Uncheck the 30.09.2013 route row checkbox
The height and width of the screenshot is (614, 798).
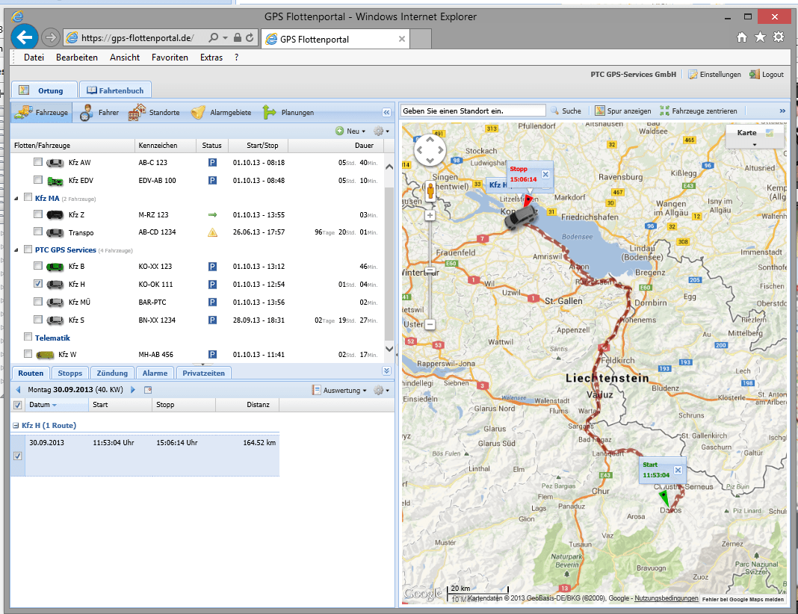tap(18, 456)
